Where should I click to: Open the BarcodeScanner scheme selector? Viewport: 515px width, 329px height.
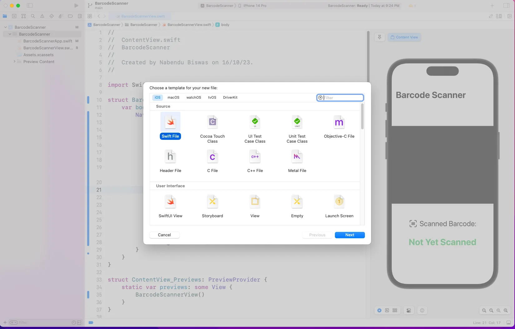tap(217, 6)
